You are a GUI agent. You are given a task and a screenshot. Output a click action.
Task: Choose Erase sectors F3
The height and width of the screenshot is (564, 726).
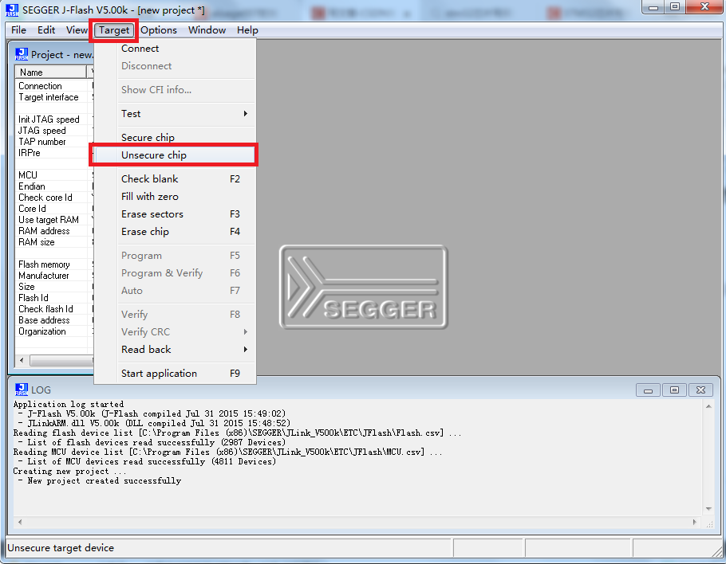point(175,214)
